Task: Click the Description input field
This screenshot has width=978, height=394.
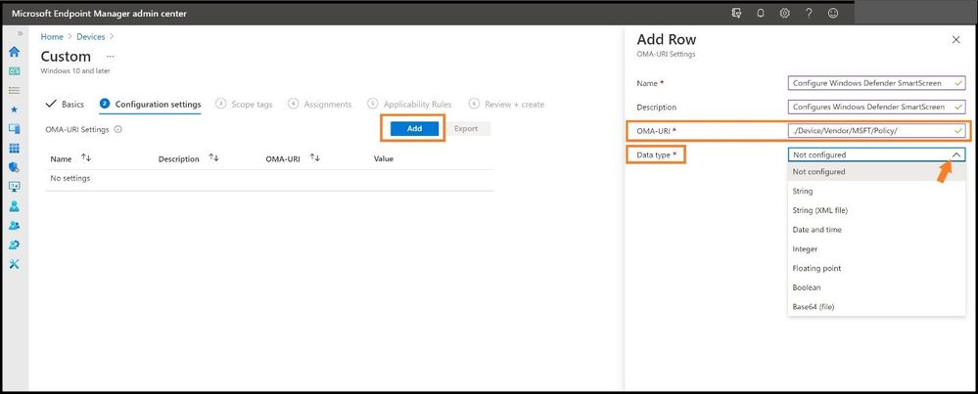Action: click(x=876, y=108)
